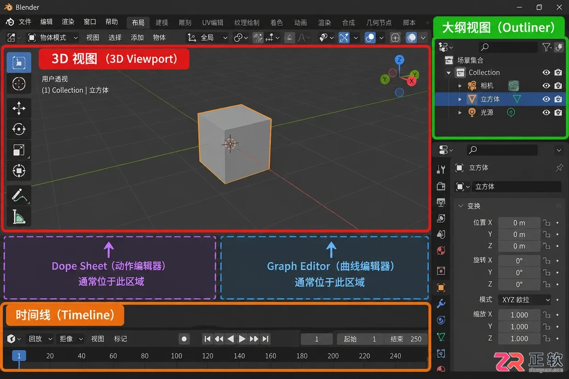Select the Annotate pencil tool
The height and width of the screenshot is (379, 569).
19,196
